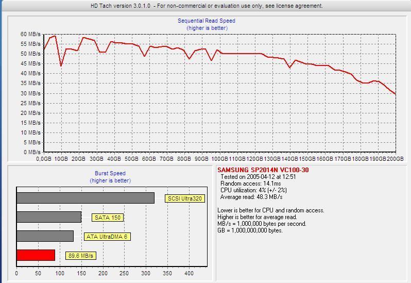Click the 250 tick label on the burst axis
The width and height of the screenshot is (411, 283).
pos(124,273)
